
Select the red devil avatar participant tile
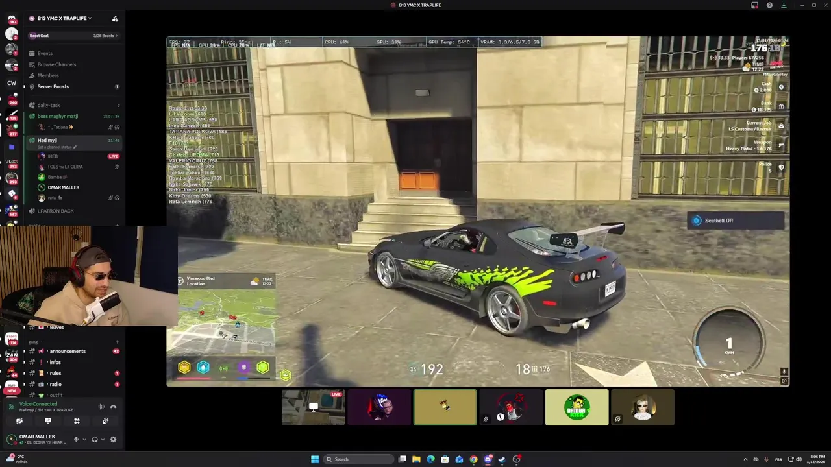pos(511,407)
